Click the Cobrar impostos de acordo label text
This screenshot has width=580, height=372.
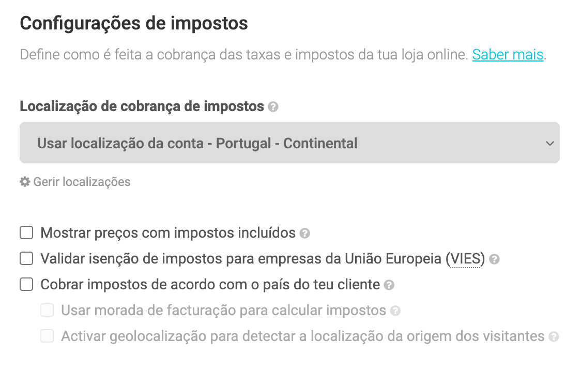(x=210, y=285)
